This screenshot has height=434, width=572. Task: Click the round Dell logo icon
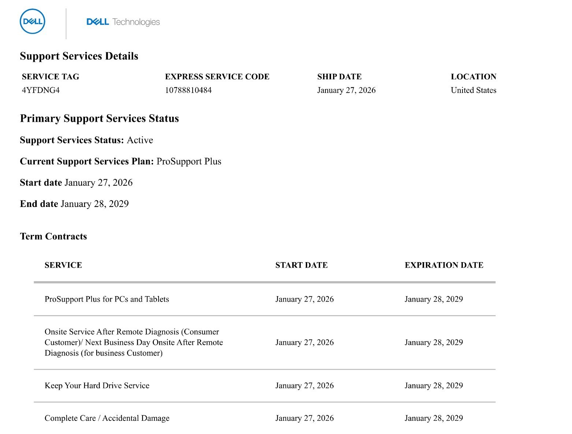coord(32,22)
